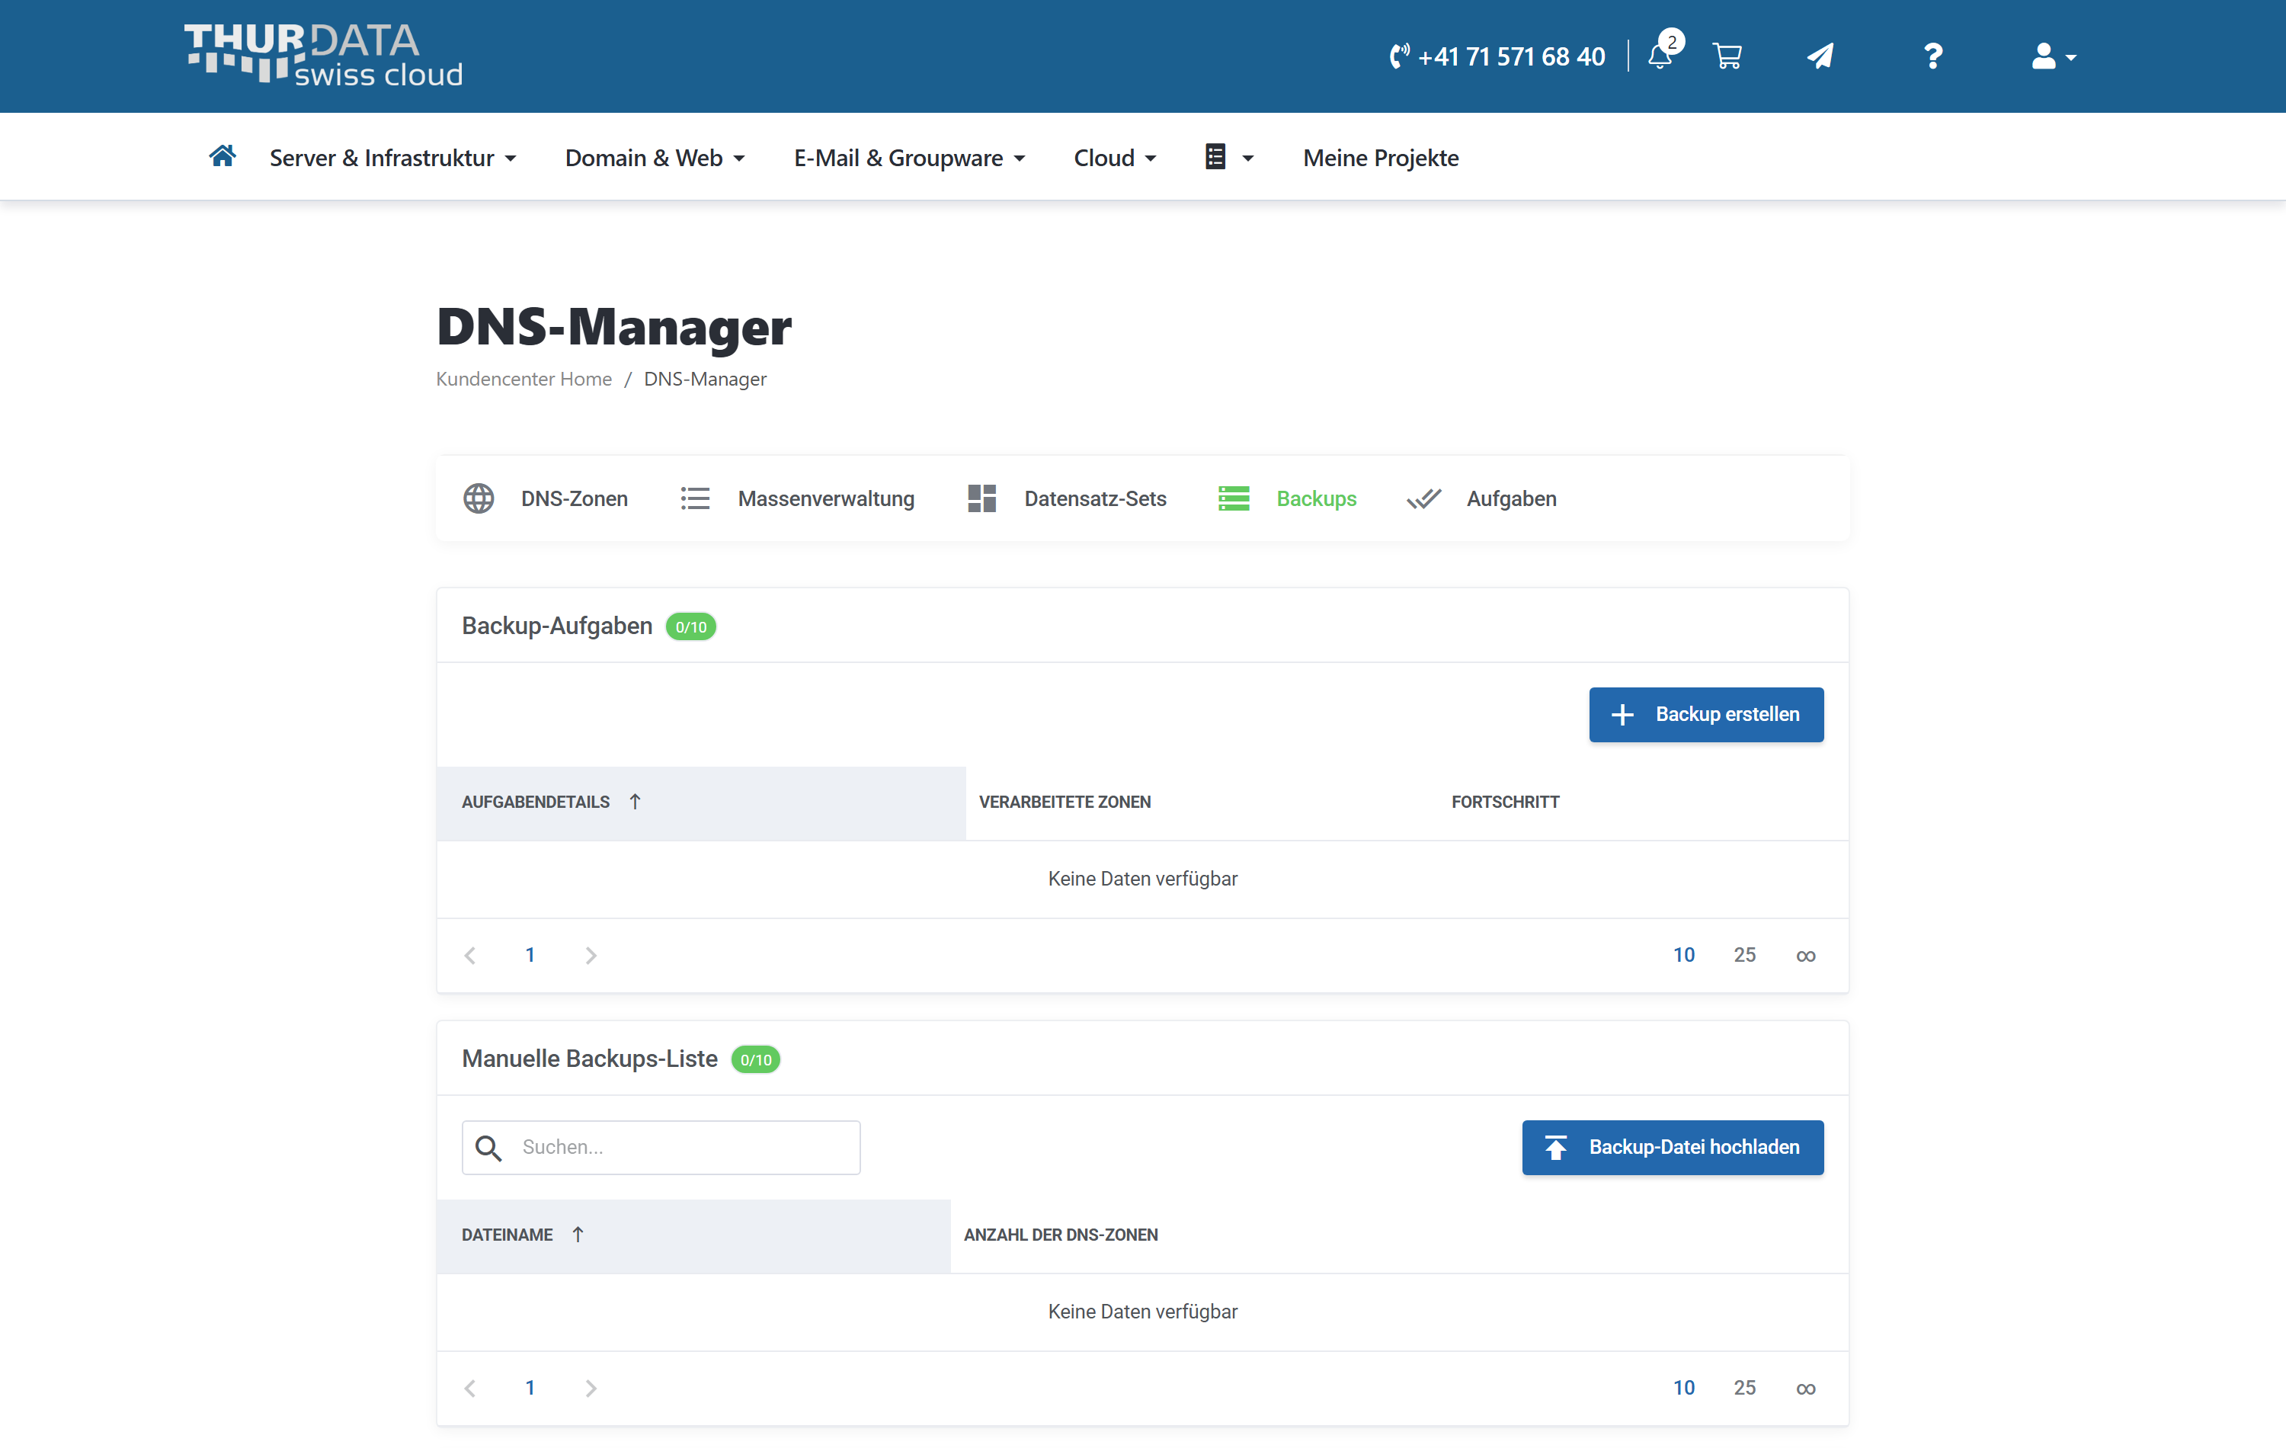Call the phone number +41 71 571 68 40
Screen dimensions: 2286x1448
pyautogui.click(x=1497, y=57)
